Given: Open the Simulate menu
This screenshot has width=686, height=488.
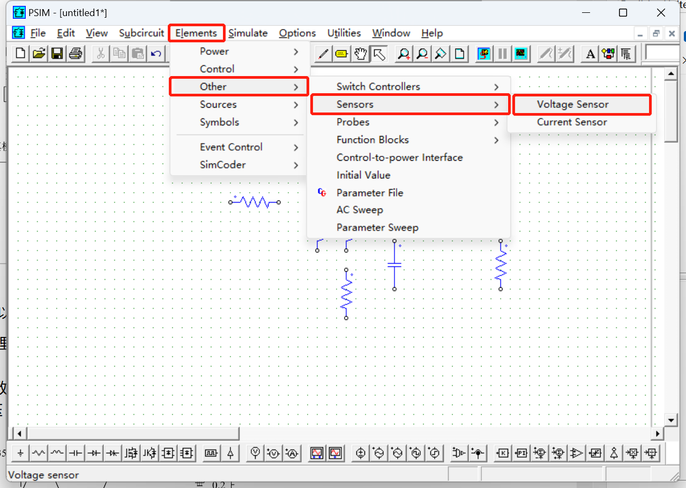Looking at the screenshot, I should [248, 33].
